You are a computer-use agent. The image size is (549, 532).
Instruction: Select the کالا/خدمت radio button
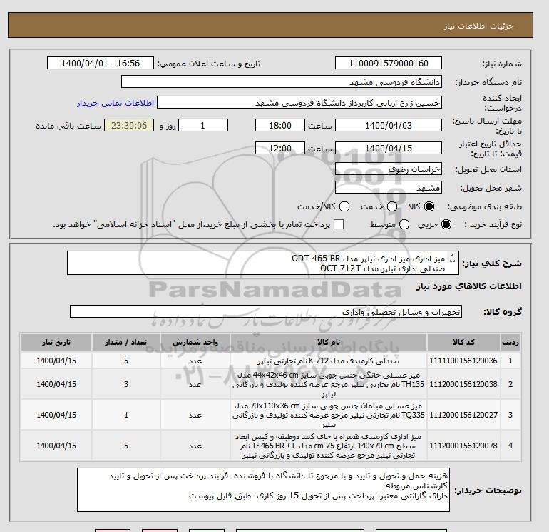(344, 206)
